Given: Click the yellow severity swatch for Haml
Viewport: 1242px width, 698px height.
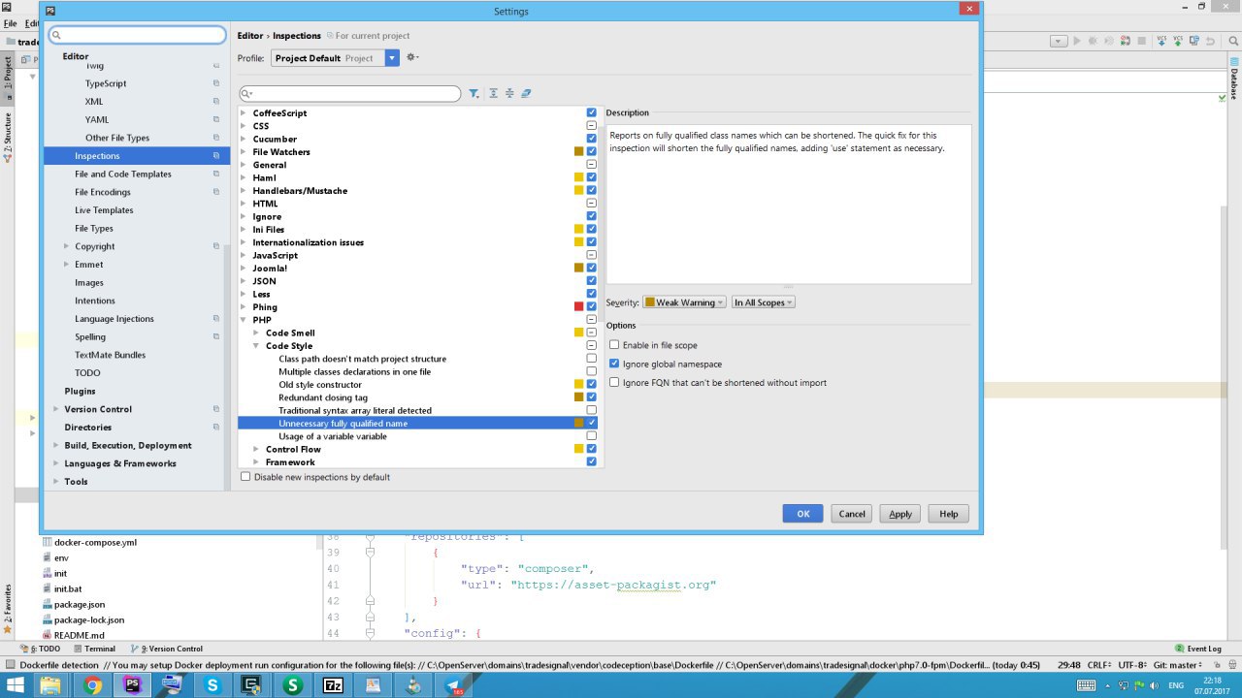Looking at the screenshot, I should coord(579,177).
